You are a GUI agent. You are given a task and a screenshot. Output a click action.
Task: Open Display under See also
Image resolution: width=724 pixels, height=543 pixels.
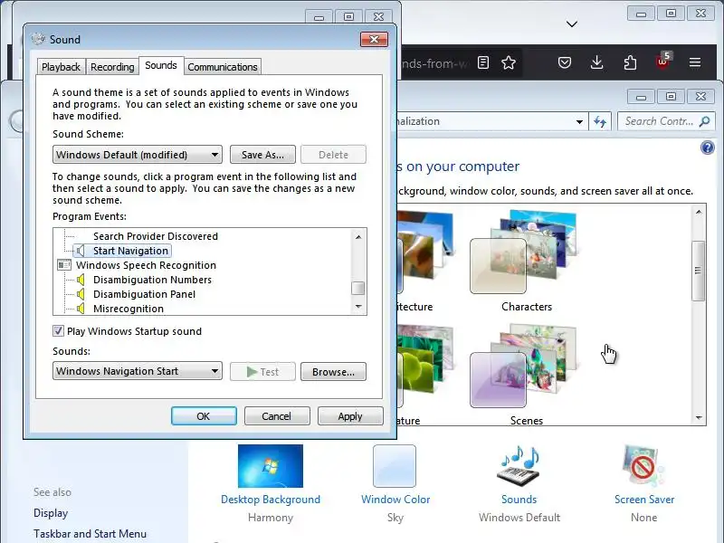(x=51, y=513)
